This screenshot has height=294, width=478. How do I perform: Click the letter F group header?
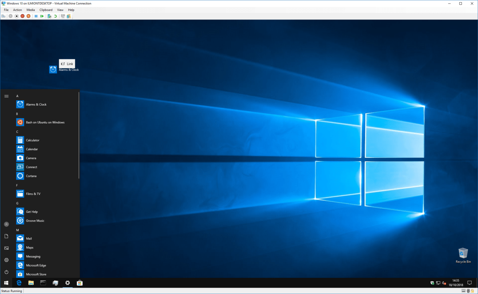click(17, 185)
